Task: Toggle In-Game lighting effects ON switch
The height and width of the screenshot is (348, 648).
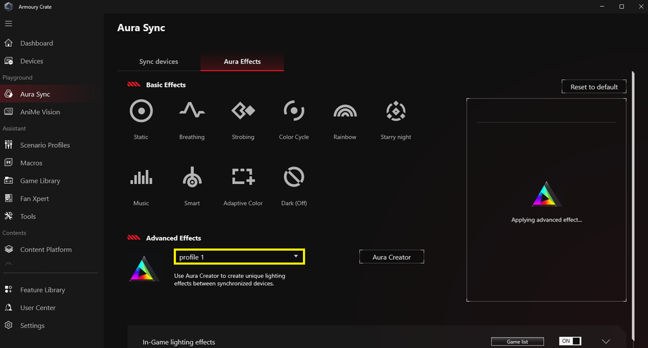Action: tap(570, 341)
